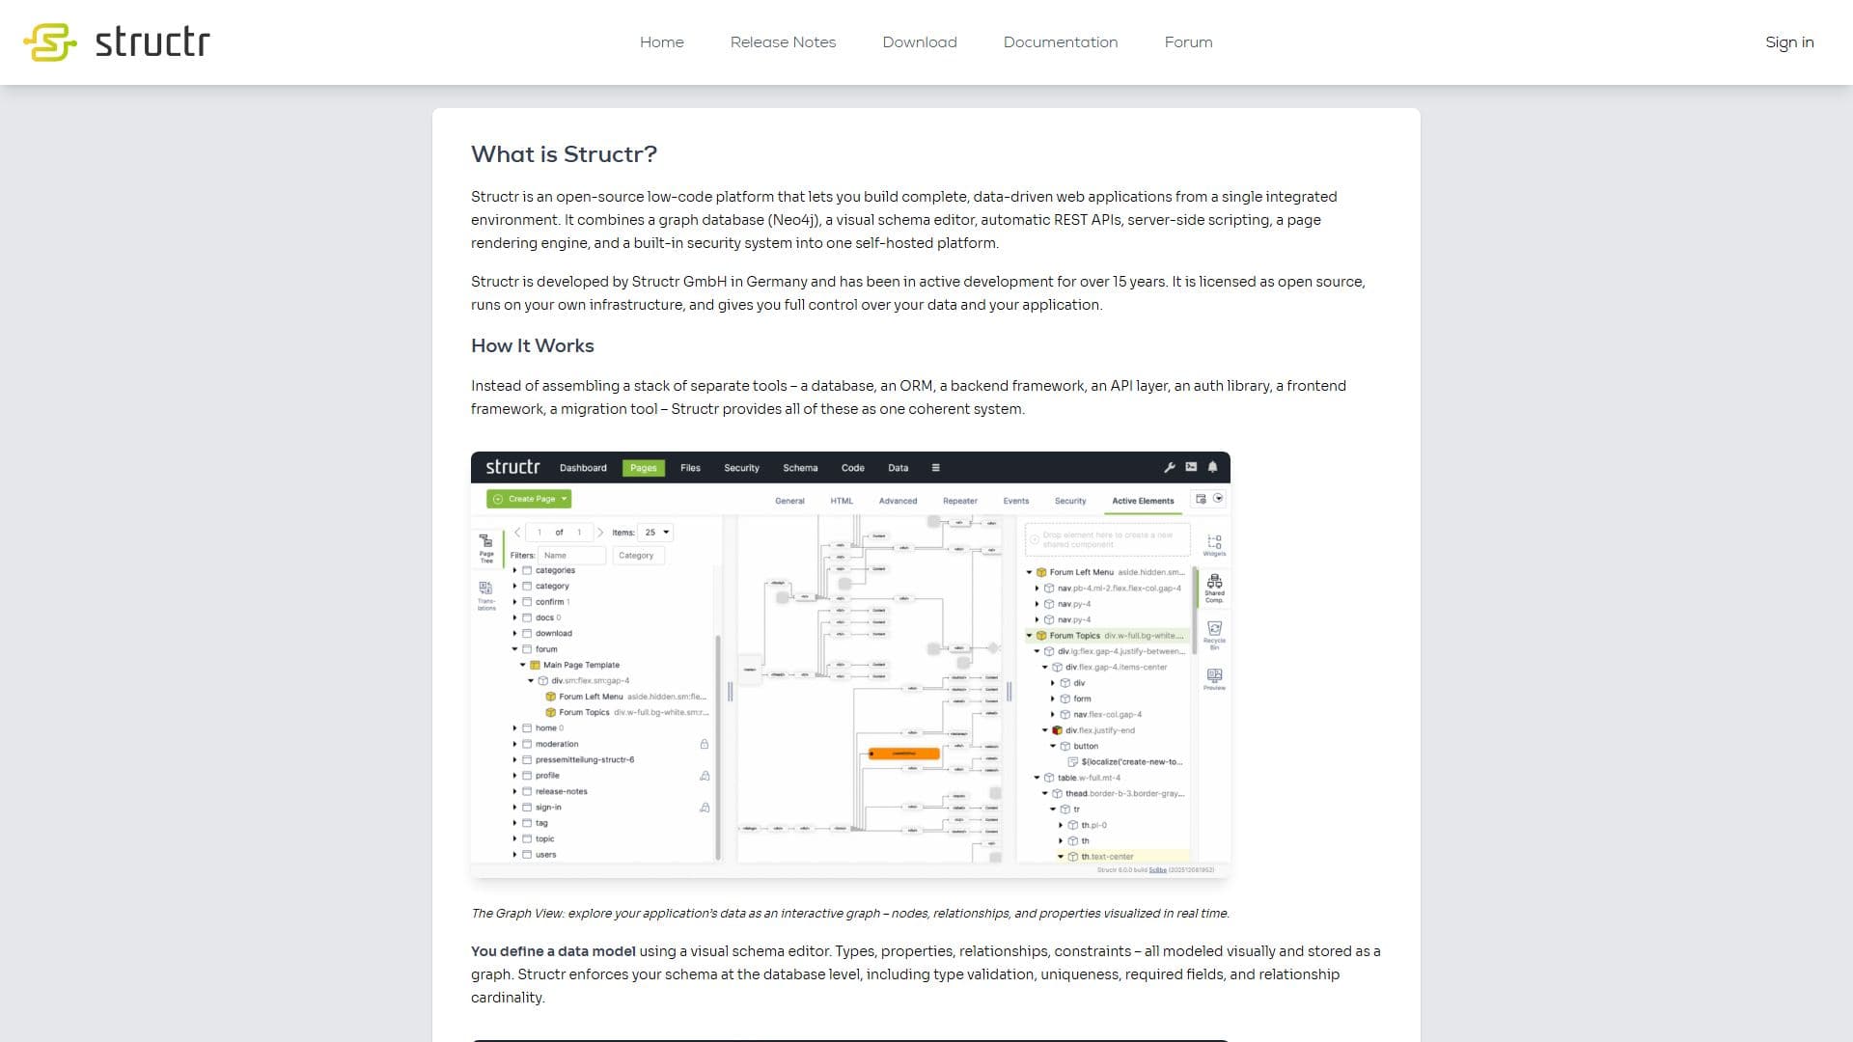Open the Documentation link in the header
1853x1042 pixels.
click(1061, 42)
